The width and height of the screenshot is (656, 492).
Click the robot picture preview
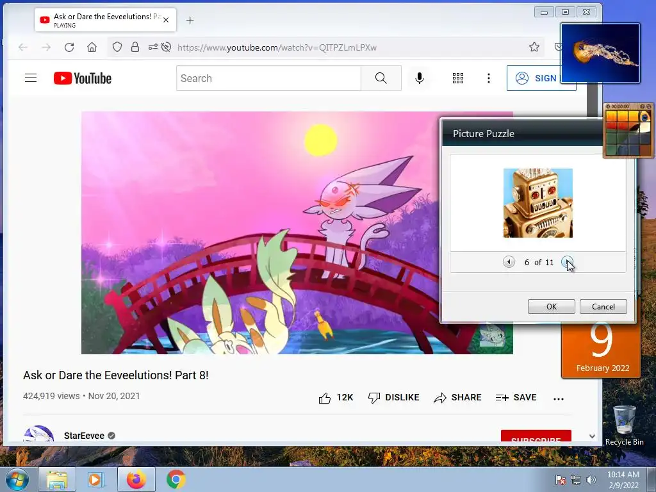point(538,203)
